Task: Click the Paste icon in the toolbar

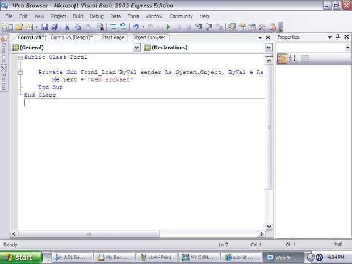Action: 88,27
